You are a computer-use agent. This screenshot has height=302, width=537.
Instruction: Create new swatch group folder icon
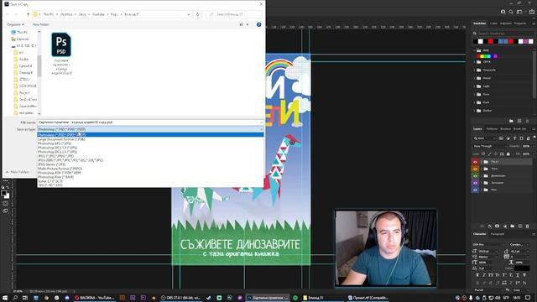(511, 121)
